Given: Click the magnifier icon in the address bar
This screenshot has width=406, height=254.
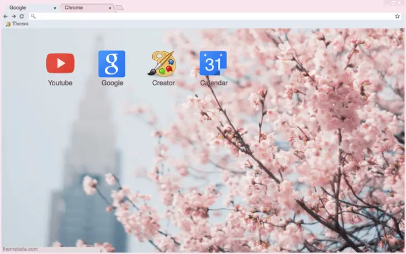Looking at the screenshot, I should click(x=33, y=16).
